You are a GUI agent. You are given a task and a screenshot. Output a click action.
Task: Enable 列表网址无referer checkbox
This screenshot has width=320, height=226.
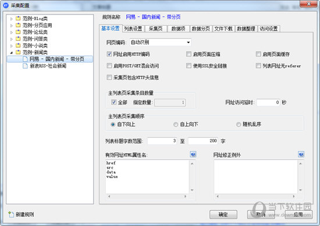click(258, 66)
